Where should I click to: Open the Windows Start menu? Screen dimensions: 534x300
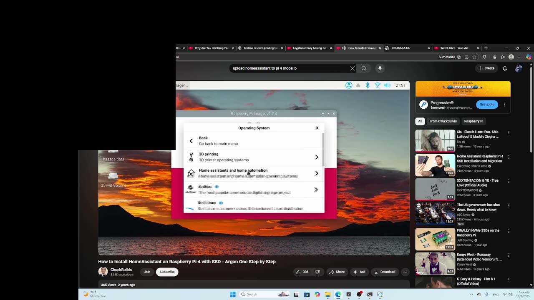[233, 294]
